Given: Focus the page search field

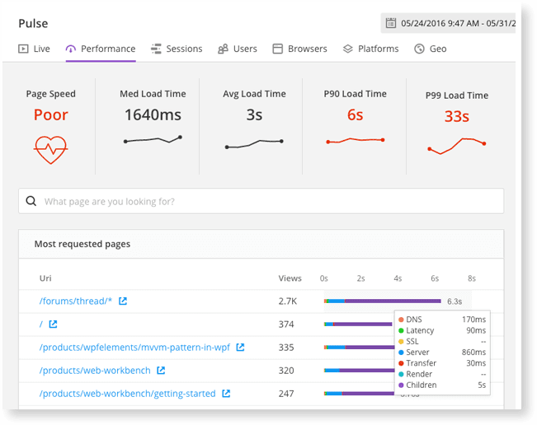Looking at the screenshot, I should tap(261, 201).
